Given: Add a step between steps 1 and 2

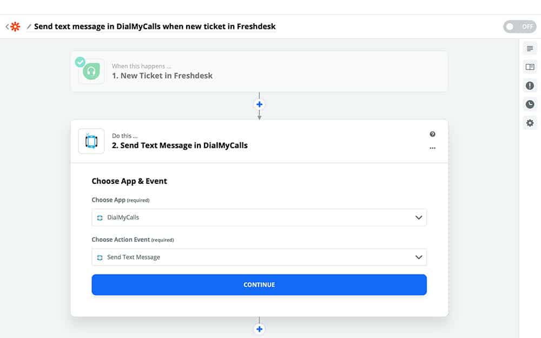Looking at the screenshot, I should [259, 104].
